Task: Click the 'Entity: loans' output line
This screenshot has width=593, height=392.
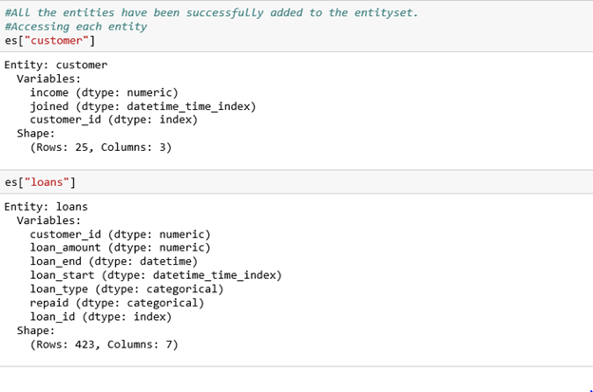Action: (x=46, y=207)
